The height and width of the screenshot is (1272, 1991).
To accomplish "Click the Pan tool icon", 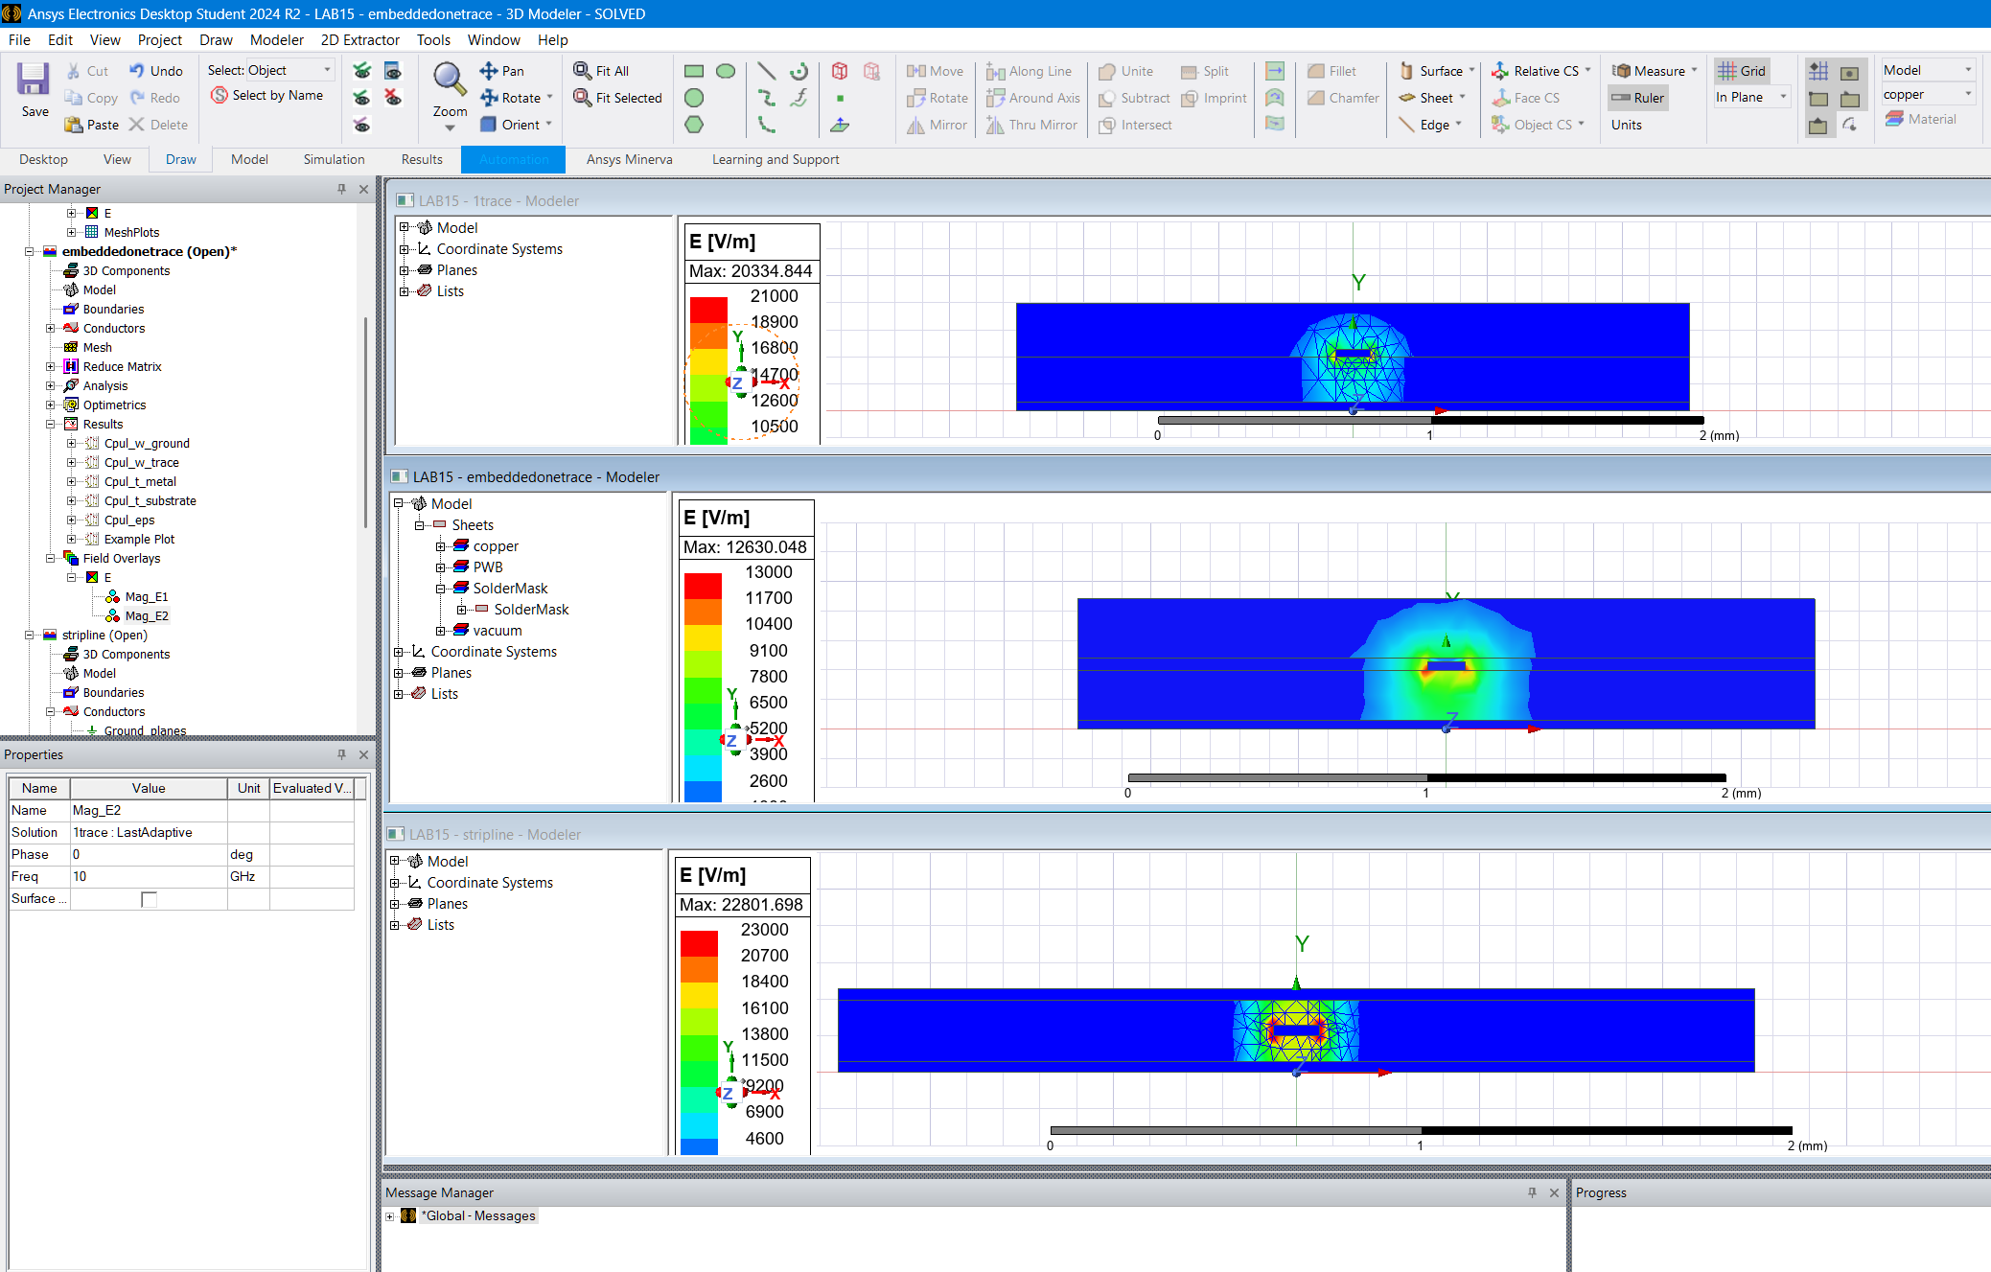I will click(x=489, y=71).
